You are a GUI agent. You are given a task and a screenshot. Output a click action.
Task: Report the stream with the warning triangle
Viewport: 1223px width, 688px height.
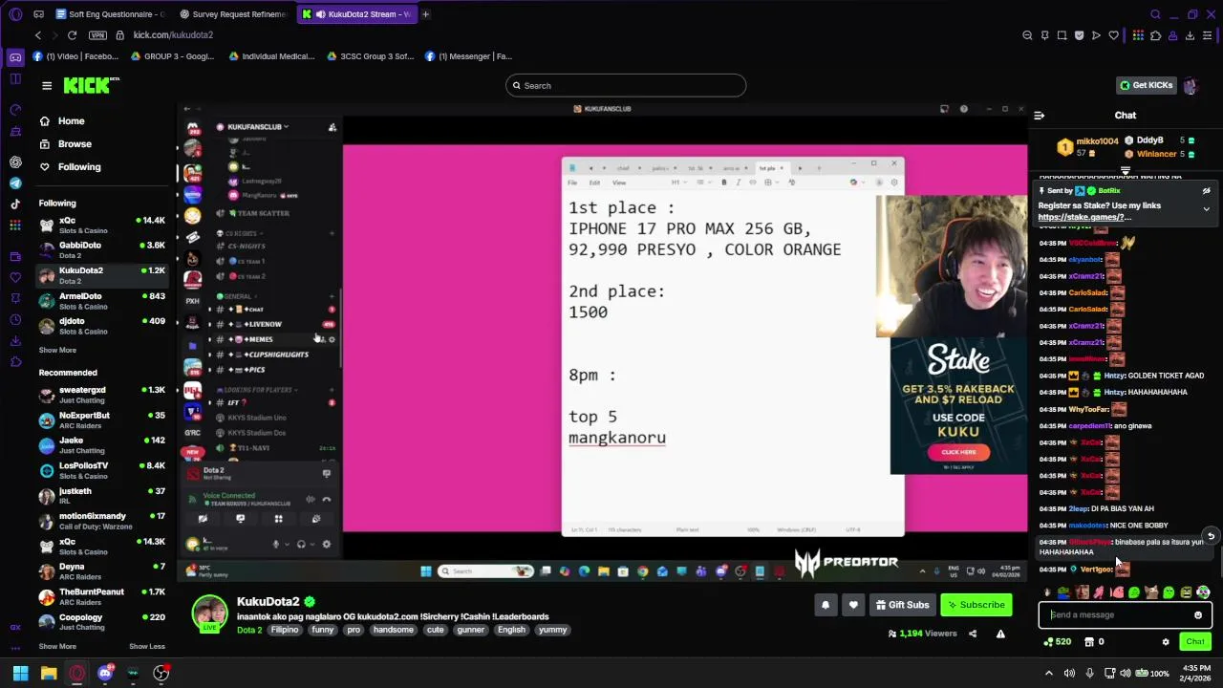1000,634
